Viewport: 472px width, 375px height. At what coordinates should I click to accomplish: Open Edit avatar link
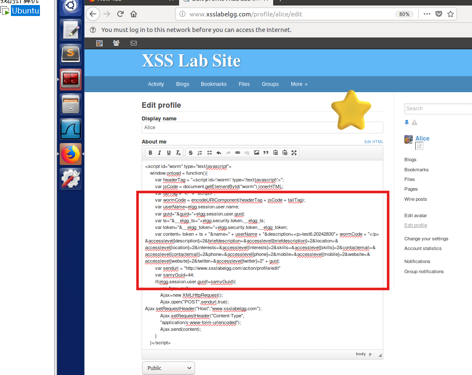pyautogui.click(x=416, y=215)
